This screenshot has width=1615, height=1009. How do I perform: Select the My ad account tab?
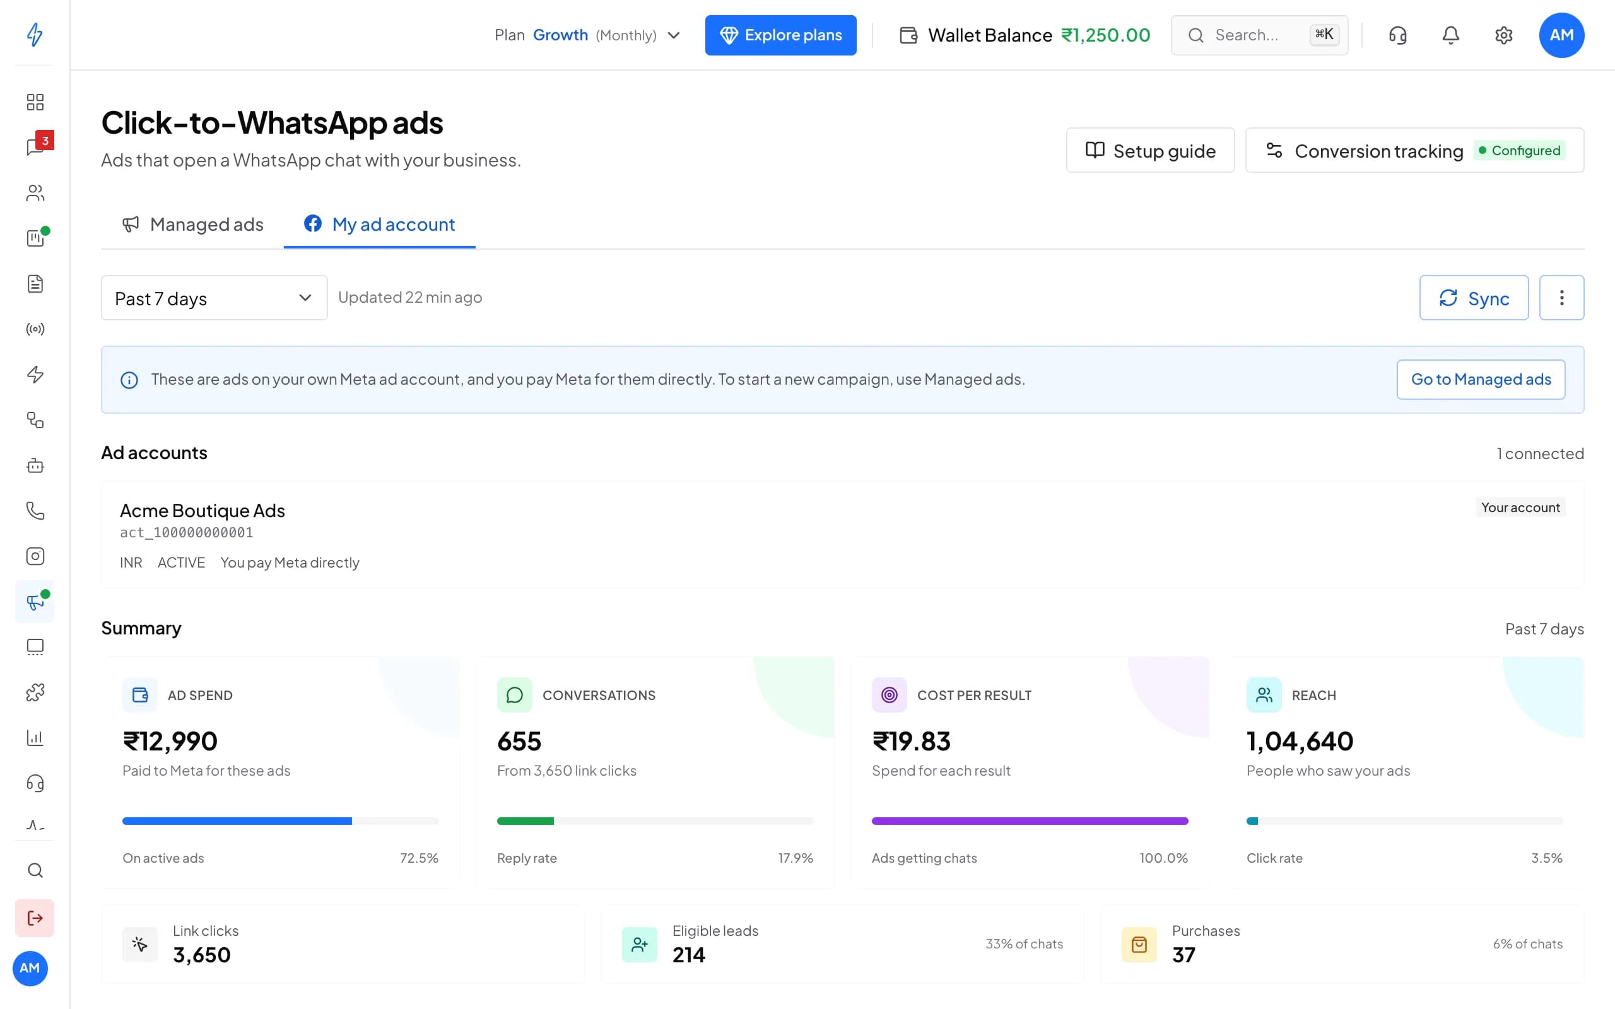[380, 225]
